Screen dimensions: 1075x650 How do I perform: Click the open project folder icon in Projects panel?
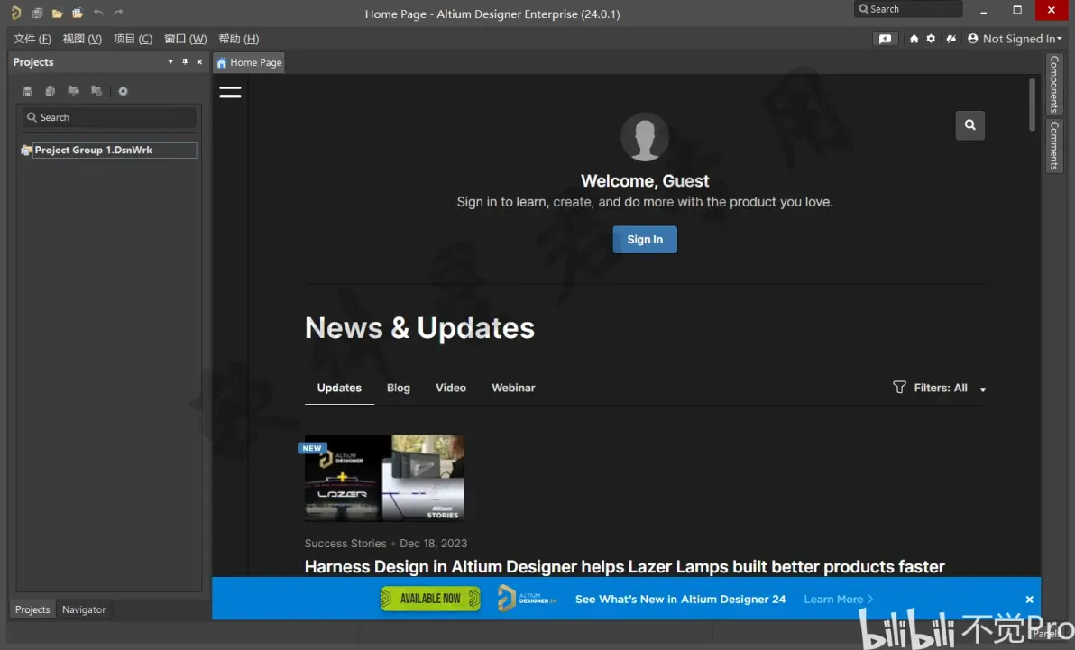point(73,90)
